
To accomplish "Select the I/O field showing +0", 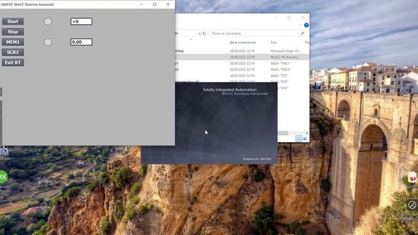I will [x=81, y=22].
